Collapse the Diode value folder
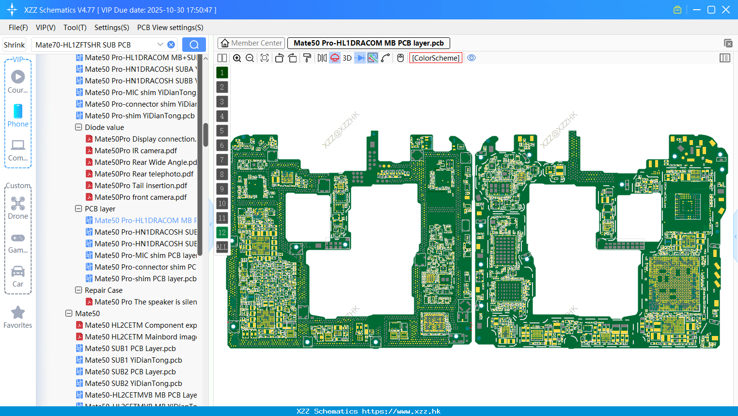 79,127
